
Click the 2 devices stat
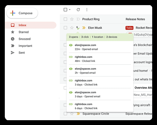(x=112, y=37)
